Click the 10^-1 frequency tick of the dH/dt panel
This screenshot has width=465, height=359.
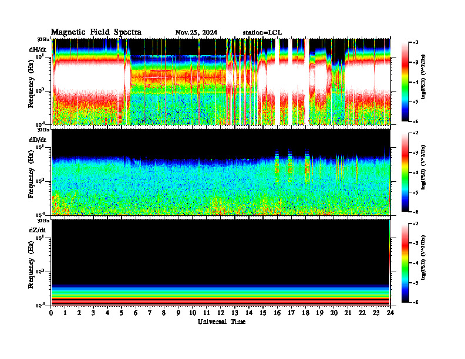[x=40, y=124]
